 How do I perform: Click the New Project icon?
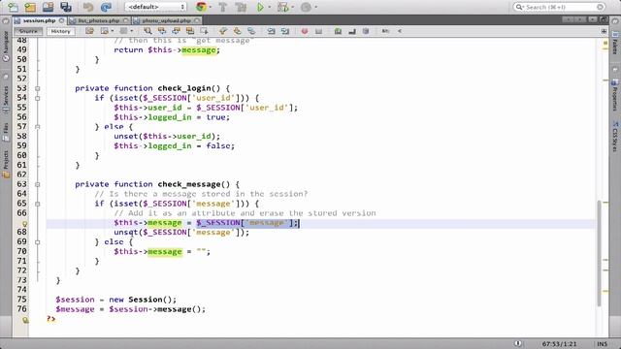30,7
